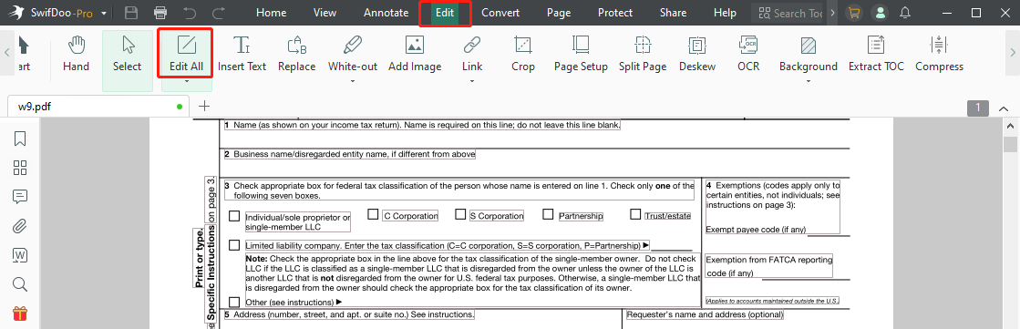The width and height of the screenshot is (1020, 329).
Task: Click the vertical scrollbar up arrow
Action: coord(1010,126)
